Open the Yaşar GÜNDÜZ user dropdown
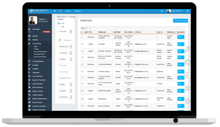 coord(177,11)
